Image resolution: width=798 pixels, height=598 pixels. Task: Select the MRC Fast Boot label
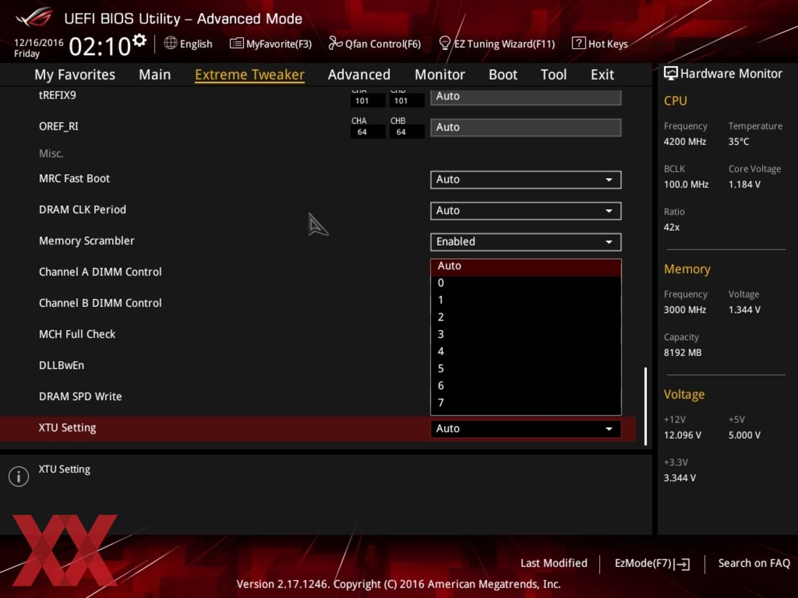tap(74, 179)
